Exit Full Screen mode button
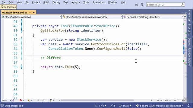 tap(8, 7)
